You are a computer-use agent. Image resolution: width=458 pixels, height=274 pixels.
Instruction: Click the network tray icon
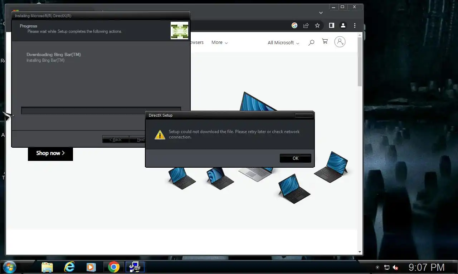point(387,267)
